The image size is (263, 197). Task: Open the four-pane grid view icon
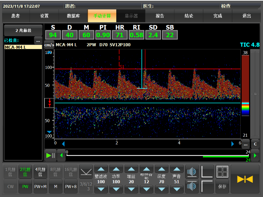222,172
